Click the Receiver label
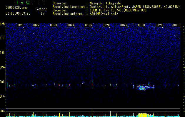This screenshot has width=185, height=117. point(60,10)
